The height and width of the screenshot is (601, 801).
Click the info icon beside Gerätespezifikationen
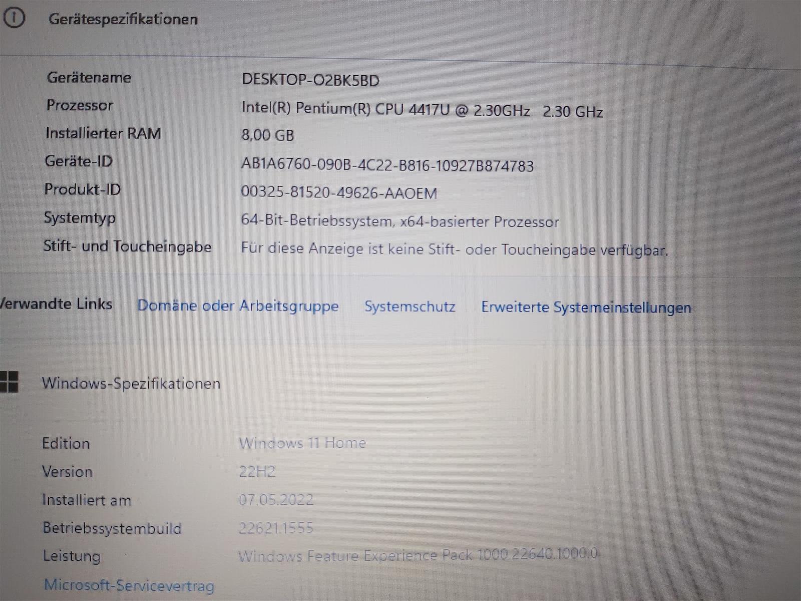pos(14,19)
